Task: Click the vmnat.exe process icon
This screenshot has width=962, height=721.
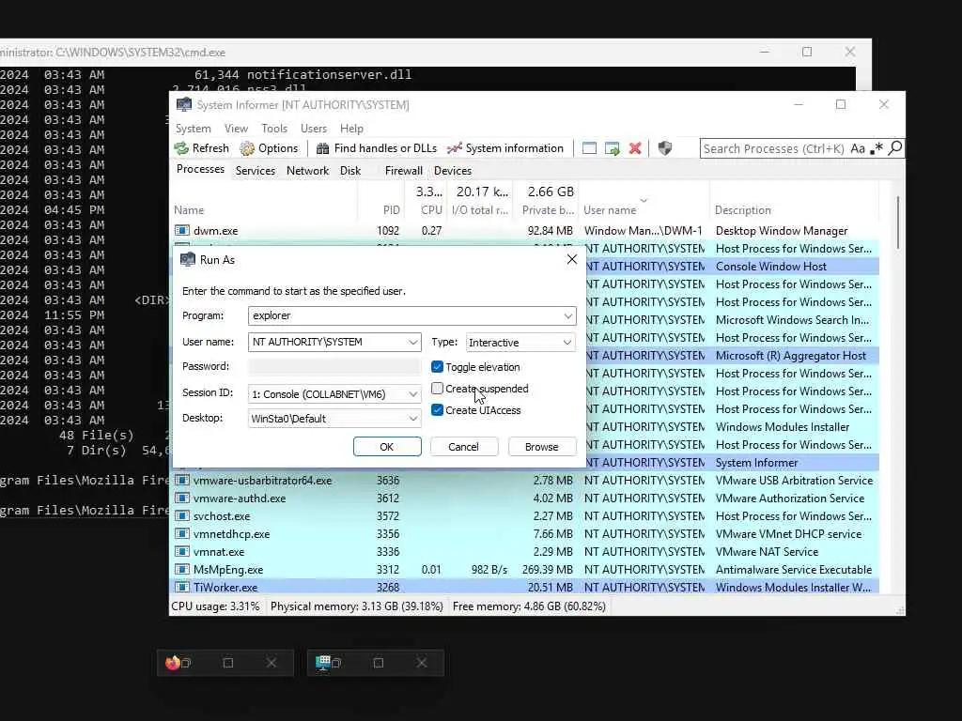Action: pos(181,551)
